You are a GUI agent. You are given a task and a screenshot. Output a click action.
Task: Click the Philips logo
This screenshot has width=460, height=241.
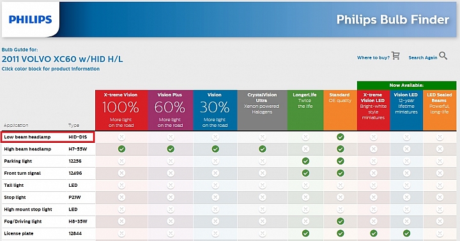[x=30, y=20]
